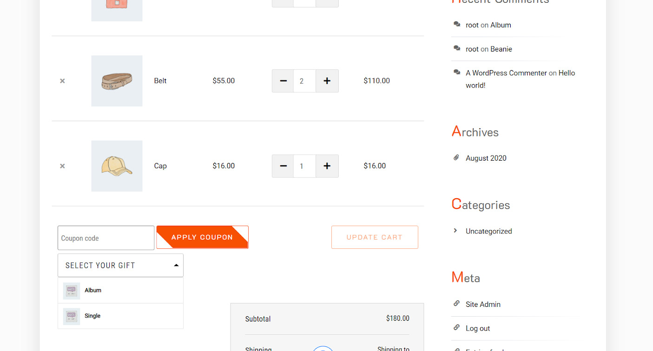Remove the Belt item from cart
Viewport: 653px width, 351px height.
pyautogui.click(x=62, y=81)
